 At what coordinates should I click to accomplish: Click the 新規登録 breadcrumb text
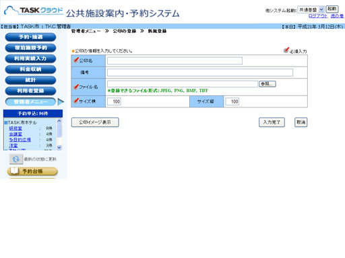pos(157,31)
